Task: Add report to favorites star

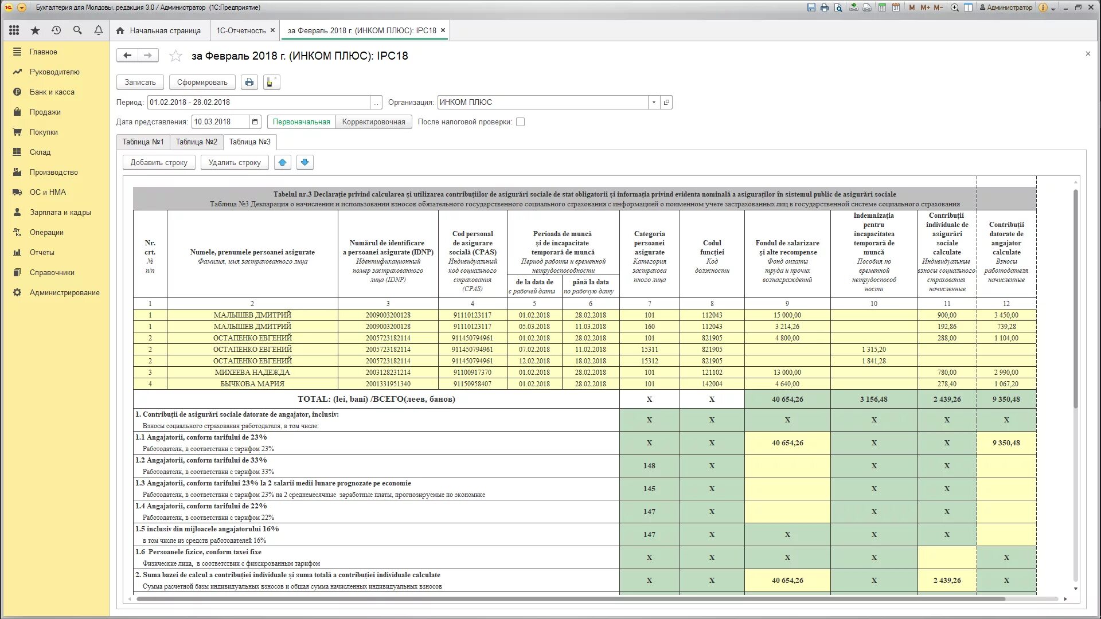Action: click(175, 56)
